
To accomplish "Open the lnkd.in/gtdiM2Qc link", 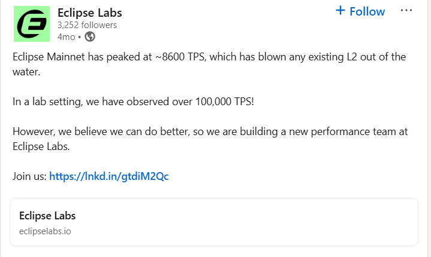I will tap(109, 176).
